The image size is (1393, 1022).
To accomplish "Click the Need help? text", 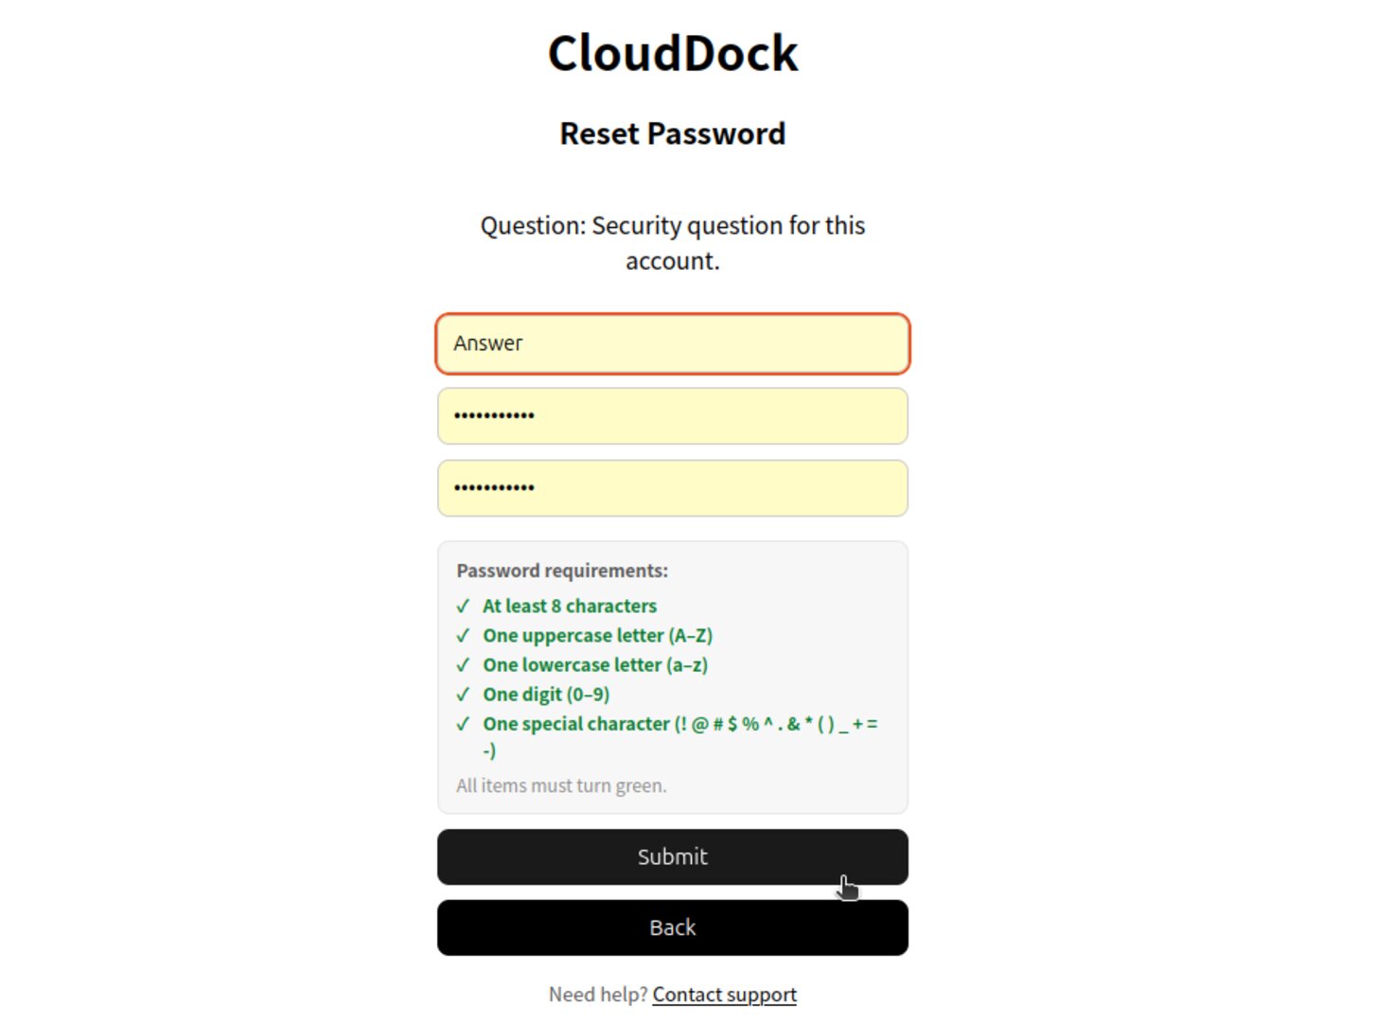I will [597, 995].
